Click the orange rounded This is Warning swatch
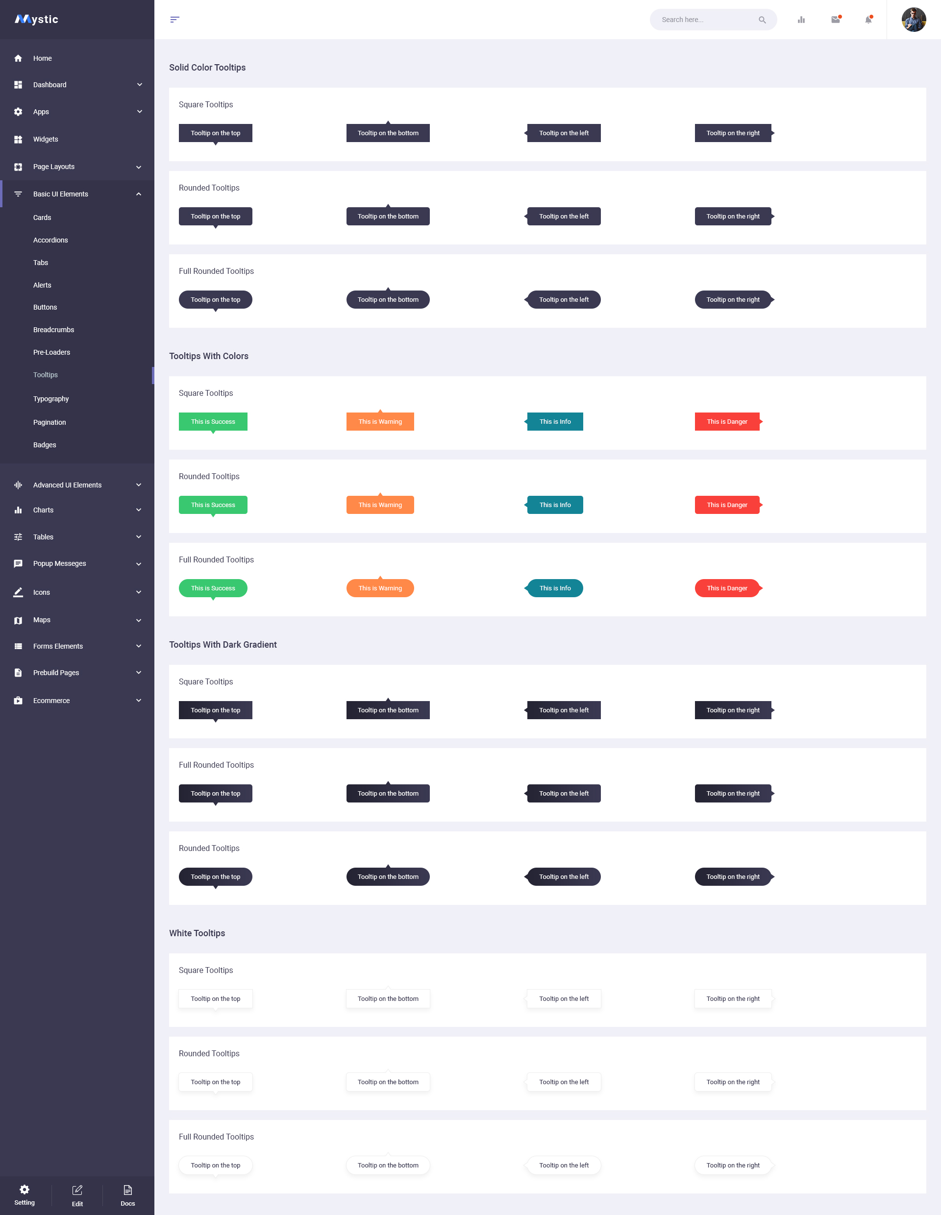Viewport: 941px width, 1215px height. (379, 505)
